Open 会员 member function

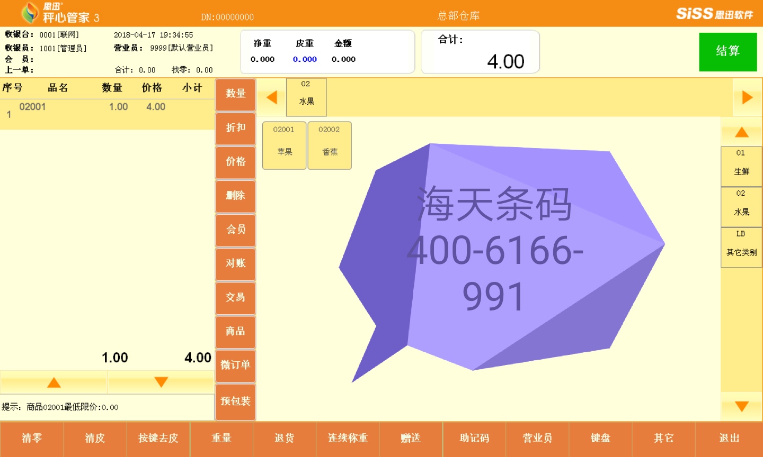[235, 230]
